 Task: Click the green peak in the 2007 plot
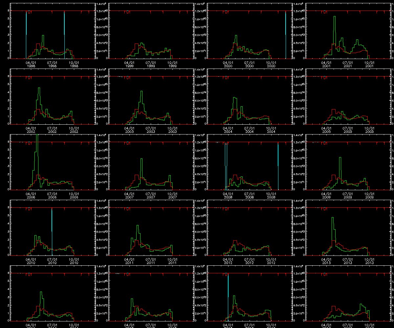[142, 159]
